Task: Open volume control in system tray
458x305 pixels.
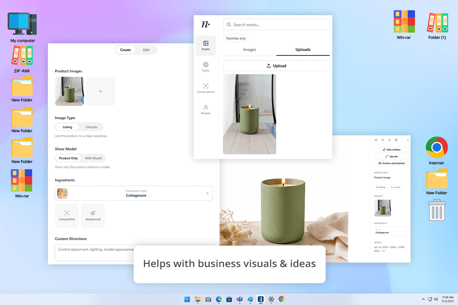Action: [436, 299]
